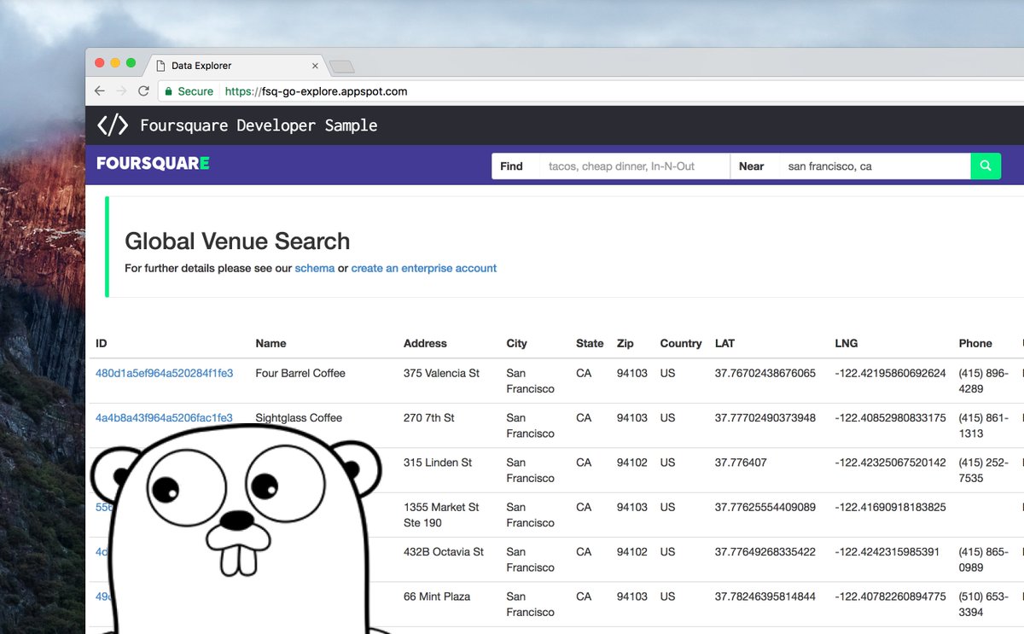1024x634 pixels.
Task: Click the LAT column header
Action: pyautogui.click(x=724, y=343)
